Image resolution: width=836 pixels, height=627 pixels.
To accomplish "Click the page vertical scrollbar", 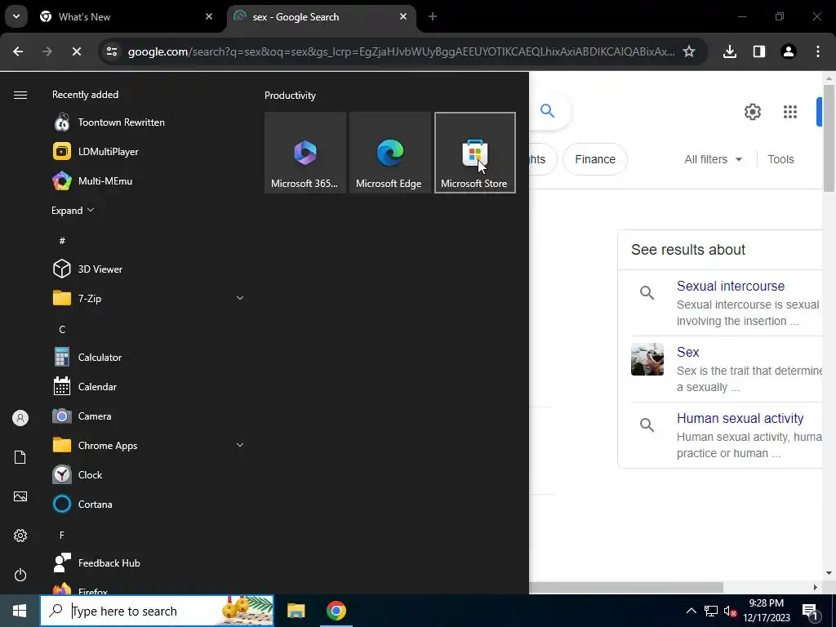I will coord(829,137).
